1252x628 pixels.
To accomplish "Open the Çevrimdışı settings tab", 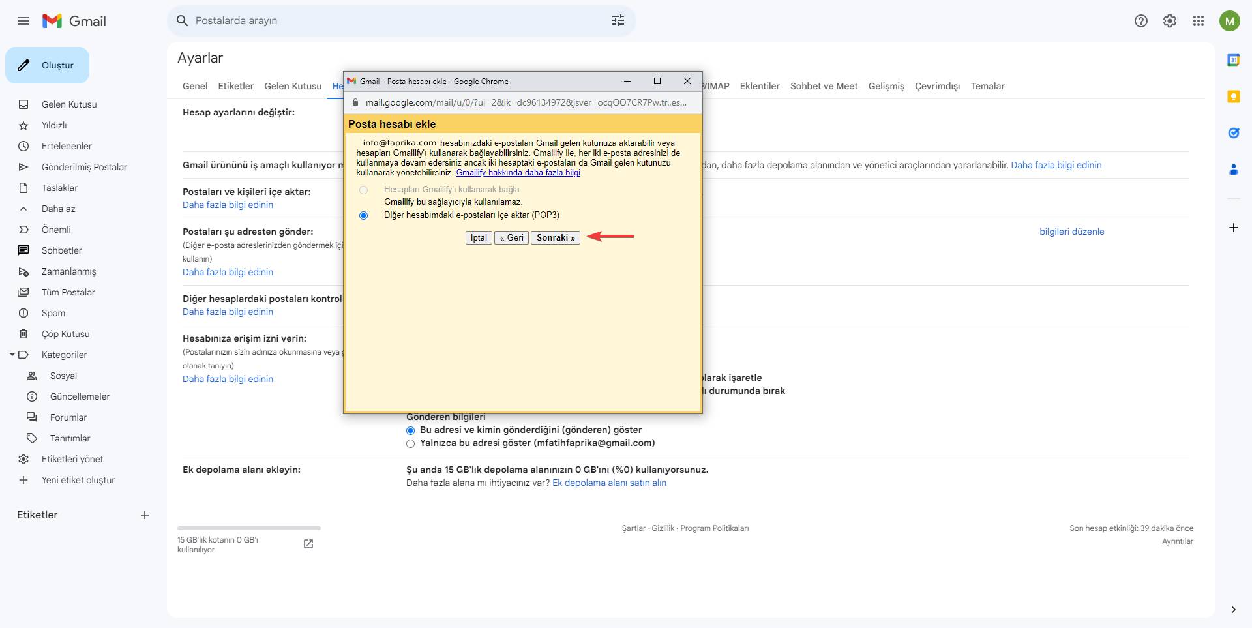I will (x=937, y=86).
